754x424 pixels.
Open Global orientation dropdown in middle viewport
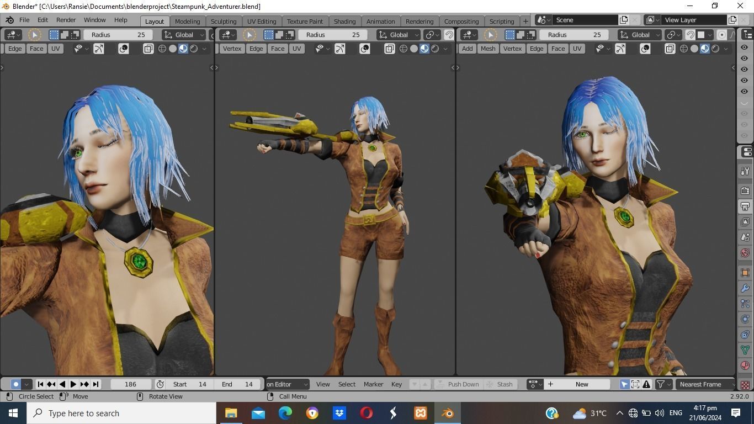(x=399, y=35)
